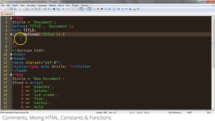
Task: Click the Close All documents icon
Action: [x=23, y=9]
